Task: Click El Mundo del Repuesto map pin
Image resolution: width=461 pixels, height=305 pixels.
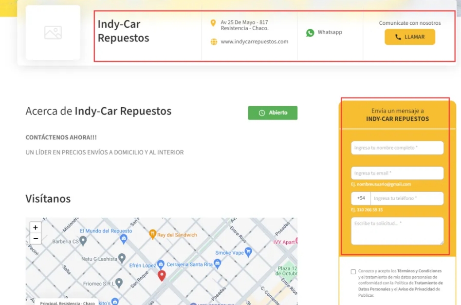Action: click(124, 239)
